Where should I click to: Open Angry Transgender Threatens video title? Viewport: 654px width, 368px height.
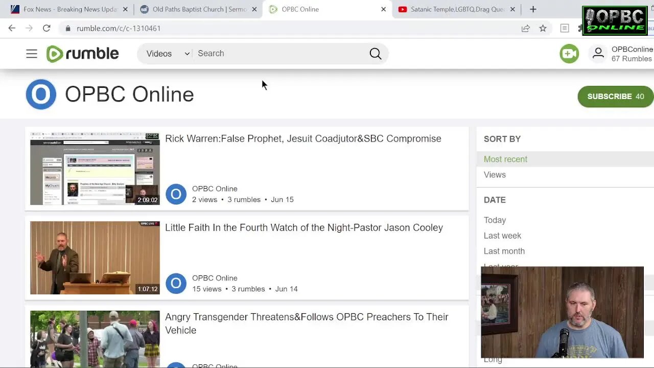click(307, 324)
